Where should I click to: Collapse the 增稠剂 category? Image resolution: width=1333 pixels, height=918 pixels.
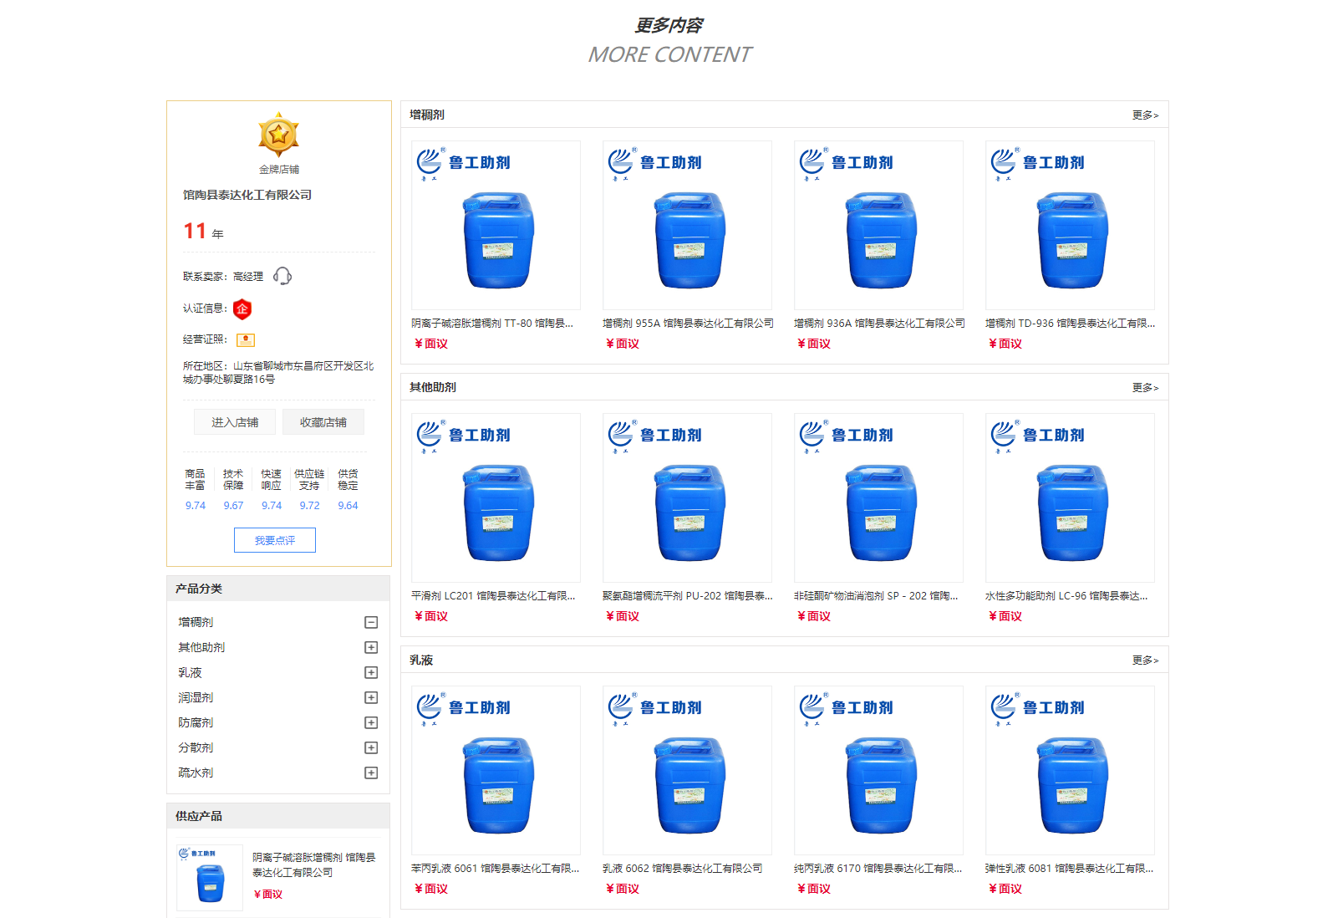[371, 622]
